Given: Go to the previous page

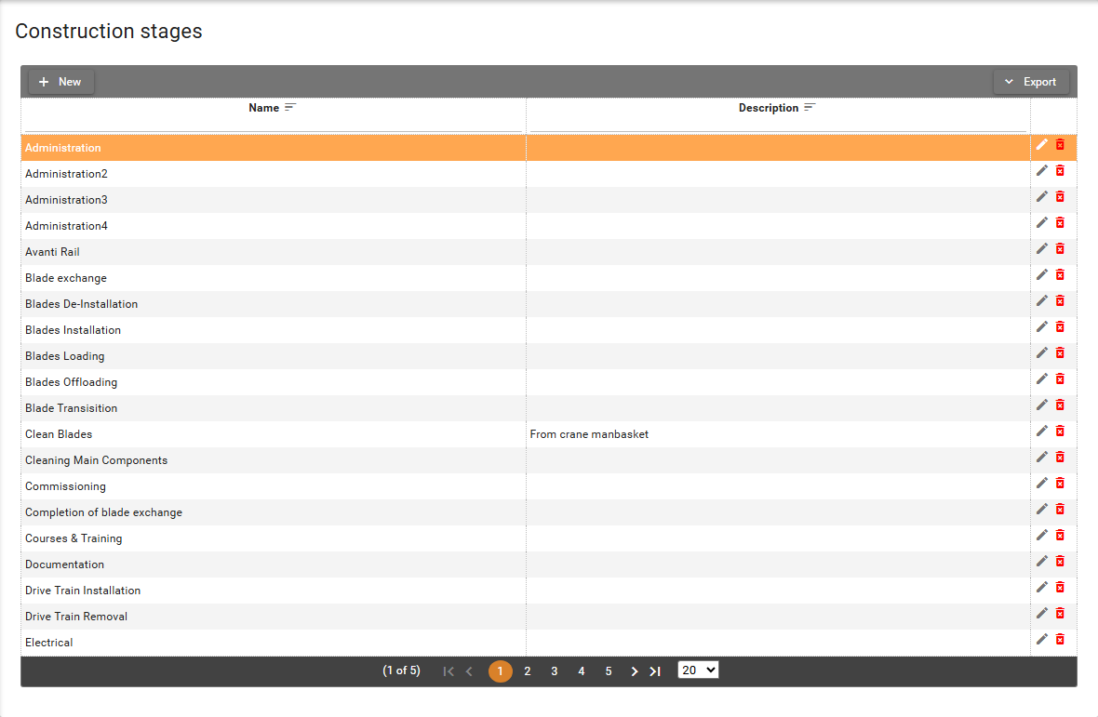Looking at the screenshot, I should coord(469,671).
